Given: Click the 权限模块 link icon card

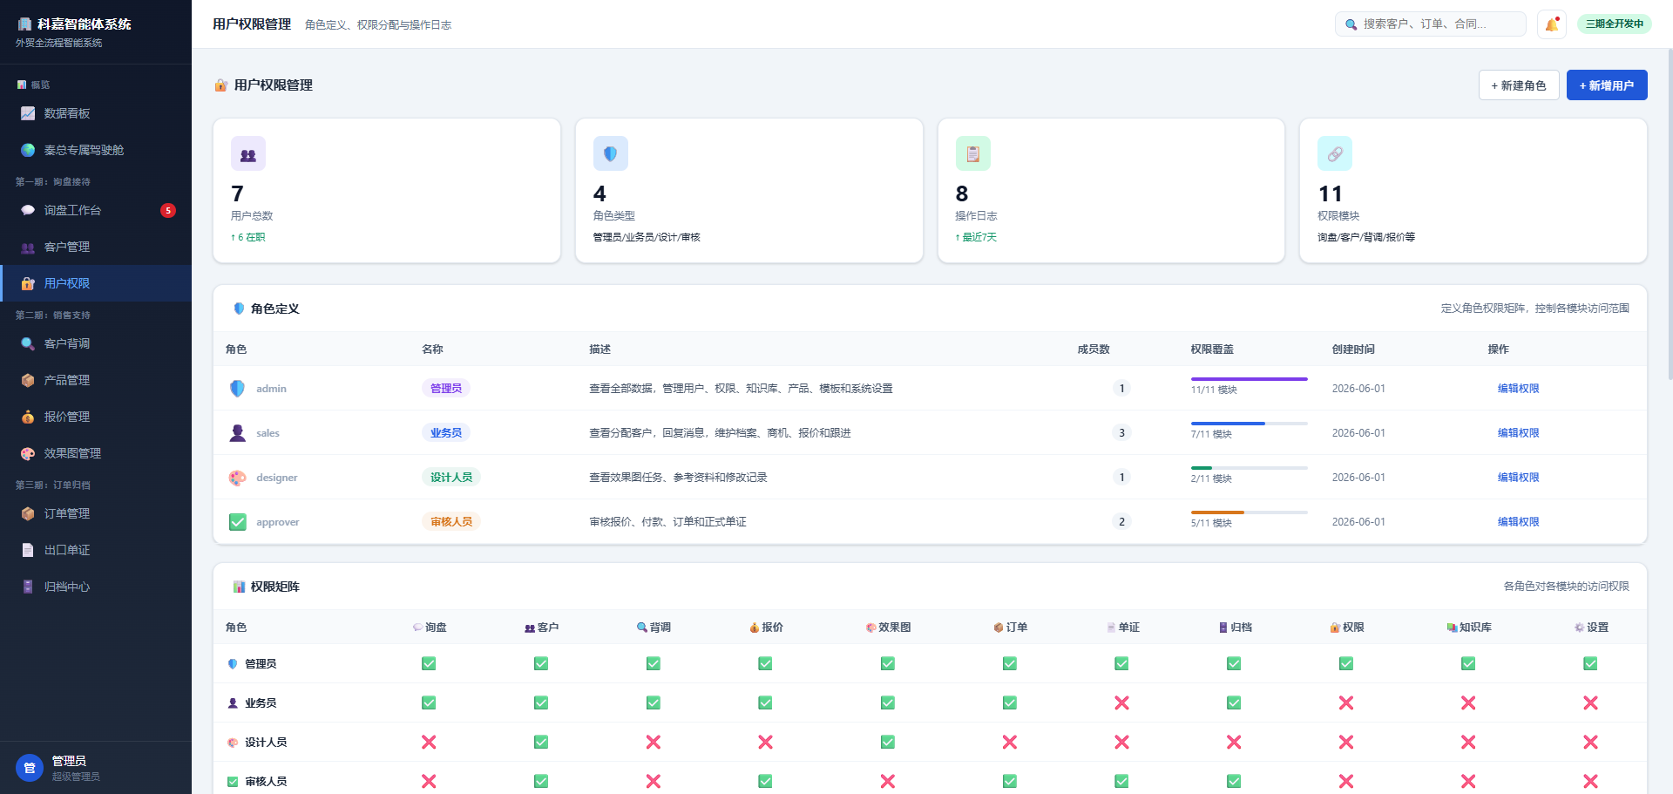Looking at the screenshot, I should [1335, 153].
